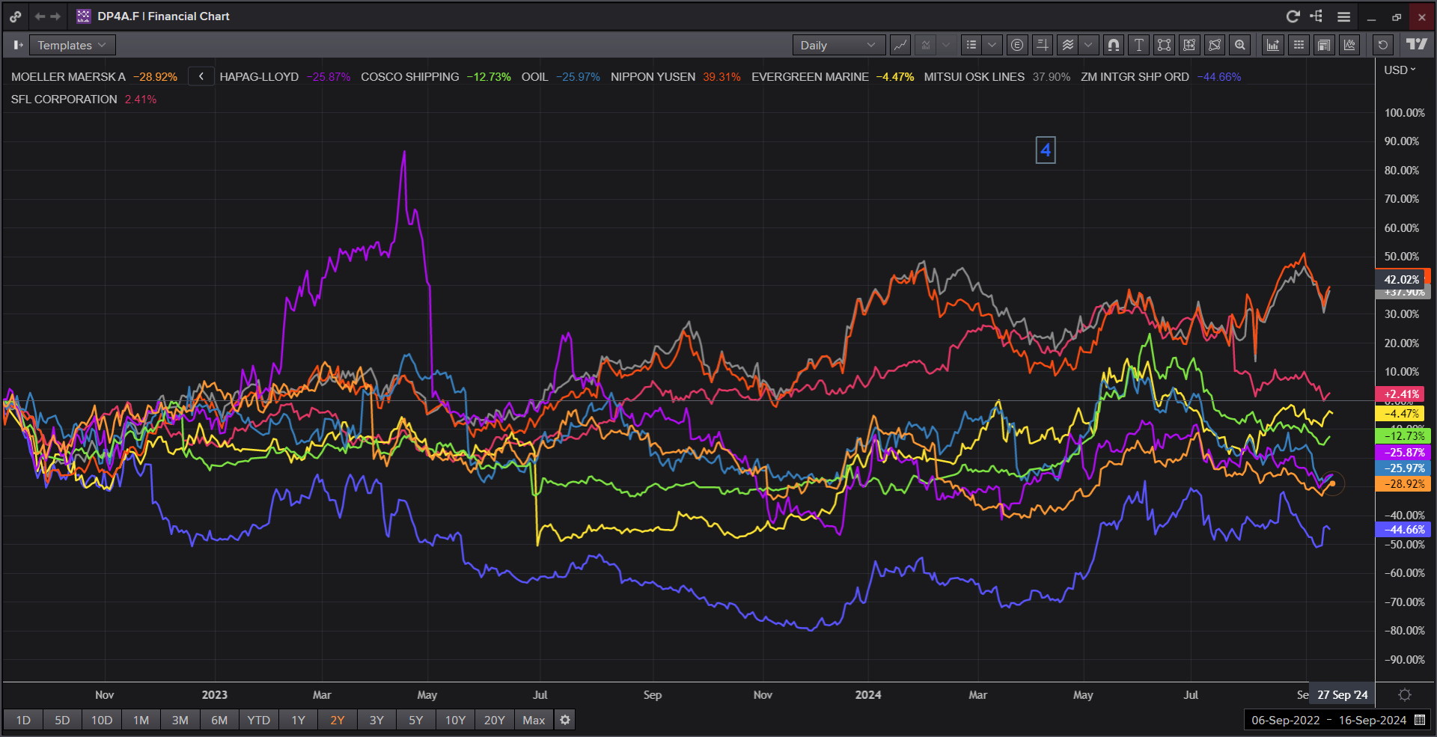Click the ZM -44.66% price label swatch
The image size is (1437, 737).
click(x=1403, y=530)
